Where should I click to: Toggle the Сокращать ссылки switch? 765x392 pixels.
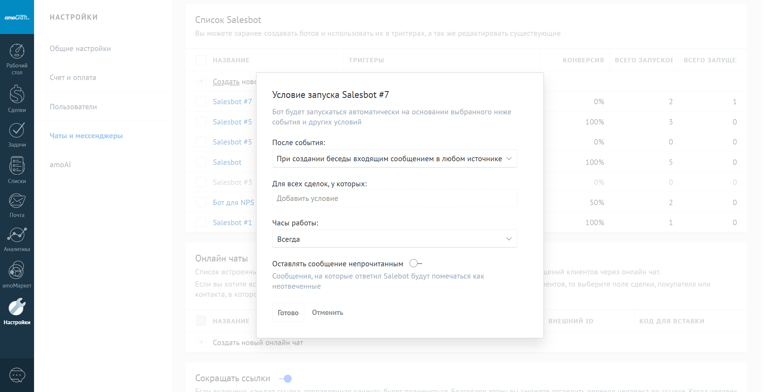point(286,379)
